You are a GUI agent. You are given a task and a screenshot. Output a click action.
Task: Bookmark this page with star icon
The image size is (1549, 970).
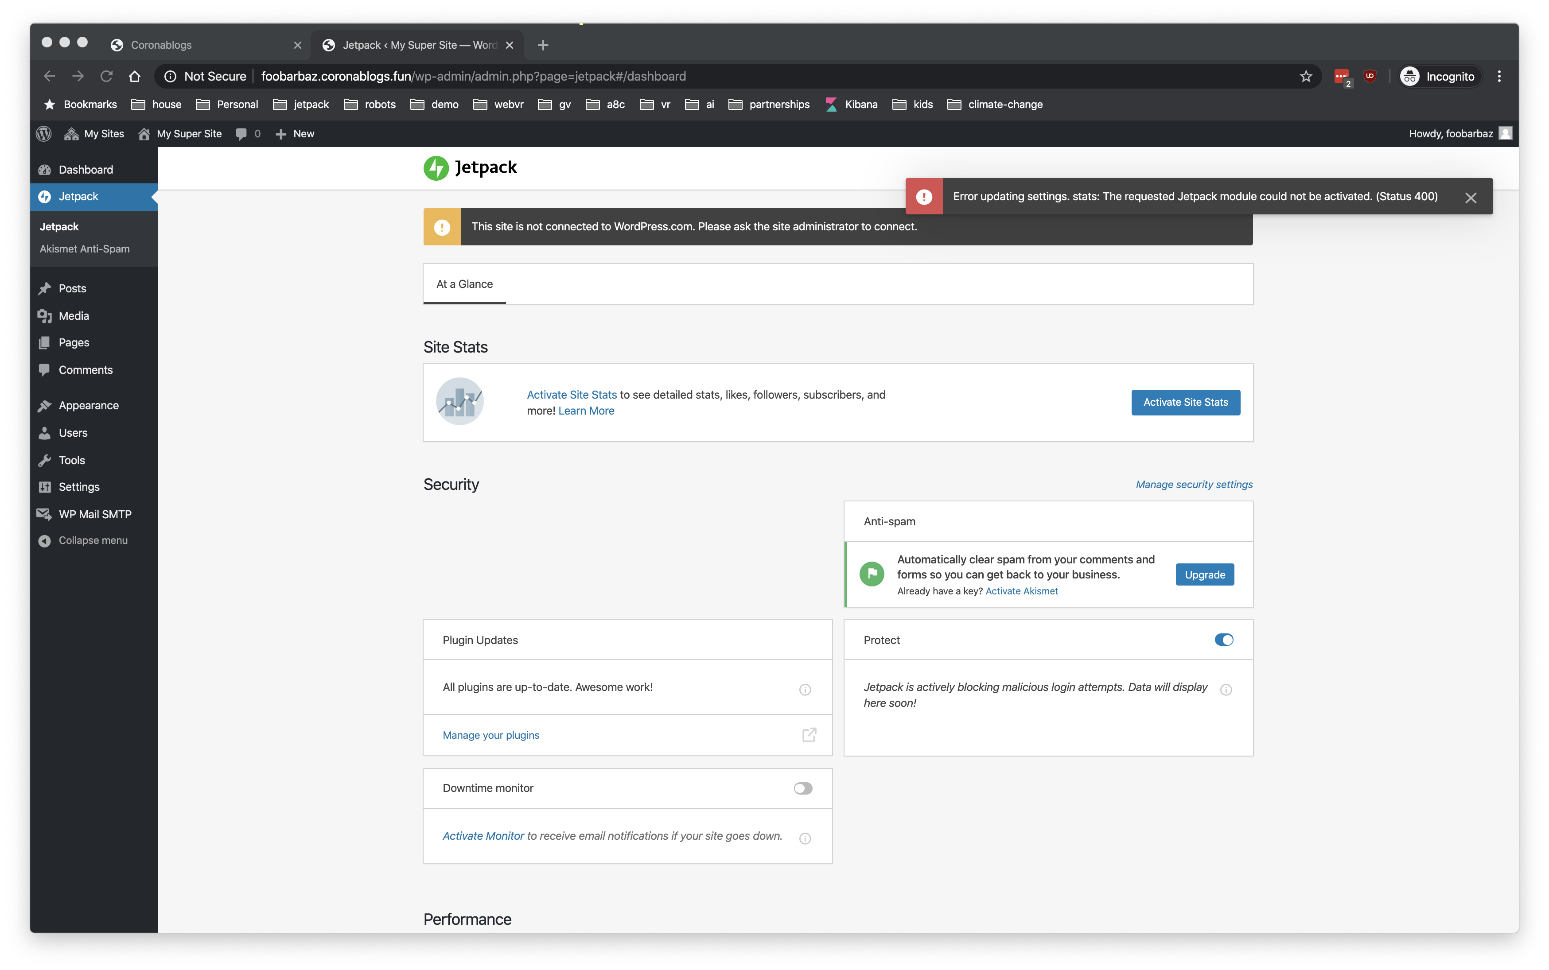coord(1306,77)
